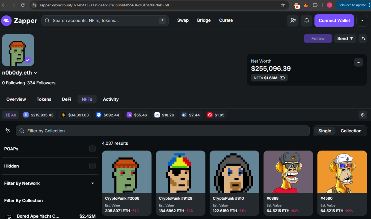Click the friends list icon in header
Viewport: 371px width, 219px height.
(293, 21)
